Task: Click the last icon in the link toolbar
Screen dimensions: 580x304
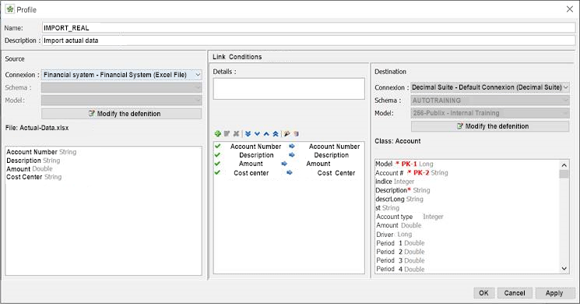Action: [296, 133]
